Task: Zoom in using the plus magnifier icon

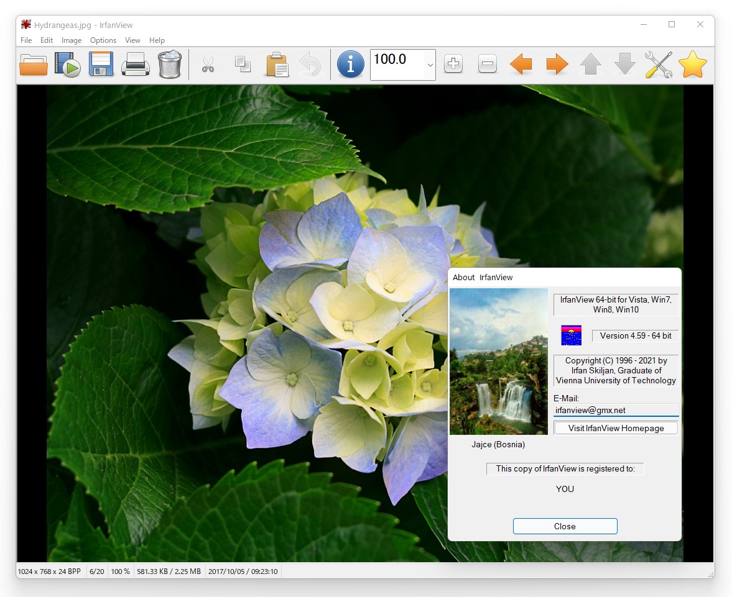Action: (x=453, y=64)
